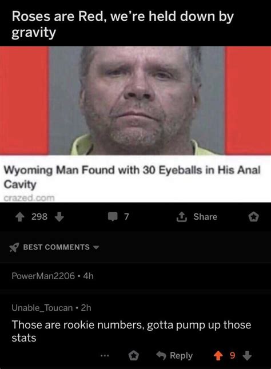
Task: Give award using post's star badge icon
Action: (x=254, y=217)
